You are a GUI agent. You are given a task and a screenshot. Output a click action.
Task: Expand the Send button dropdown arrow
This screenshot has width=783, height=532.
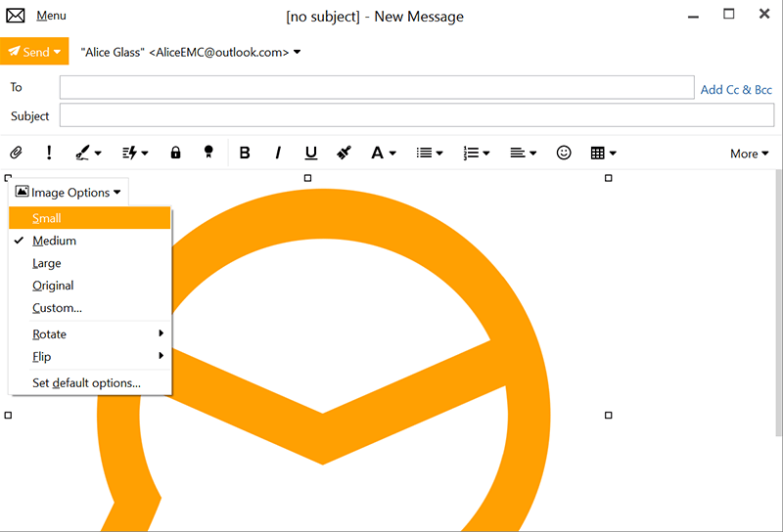click(x=58, y=52)
